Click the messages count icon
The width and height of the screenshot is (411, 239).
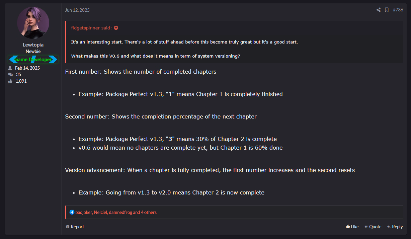10,75
